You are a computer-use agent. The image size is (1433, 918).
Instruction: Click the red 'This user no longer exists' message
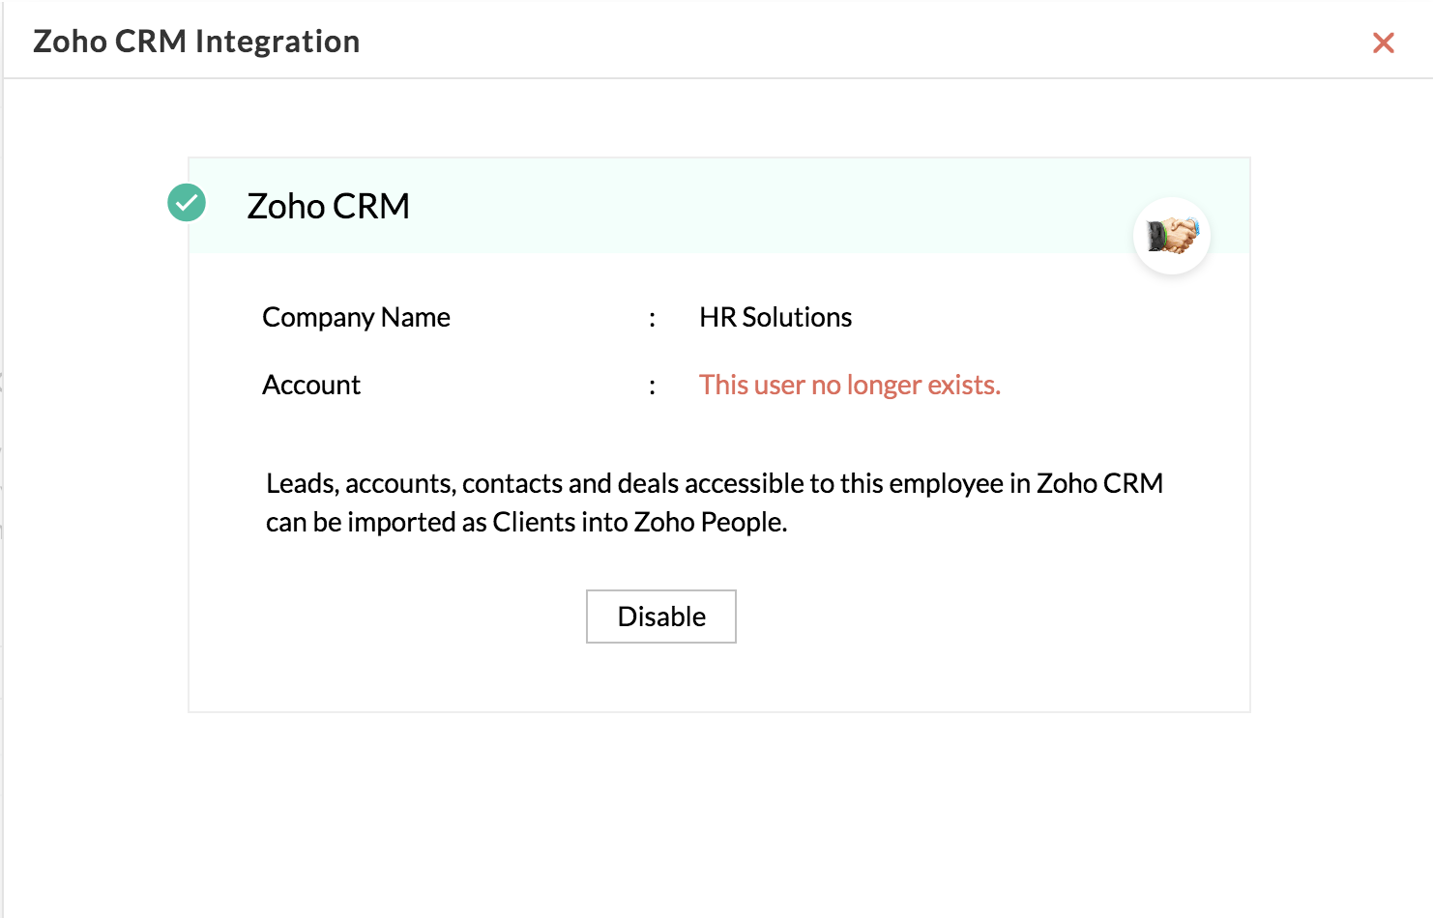point(850,385)
